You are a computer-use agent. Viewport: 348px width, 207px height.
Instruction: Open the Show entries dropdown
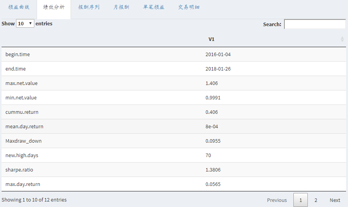coord(25,23)
